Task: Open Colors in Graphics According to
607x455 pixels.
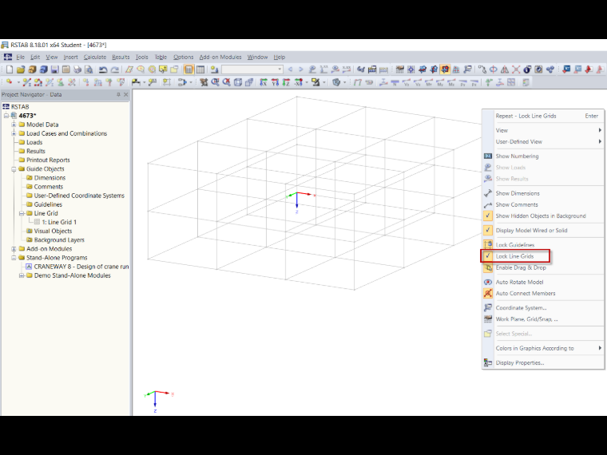Action: 543,348
